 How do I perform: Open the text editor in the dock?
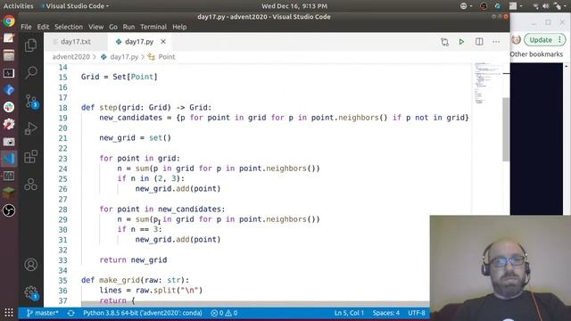tap(9, 37)
